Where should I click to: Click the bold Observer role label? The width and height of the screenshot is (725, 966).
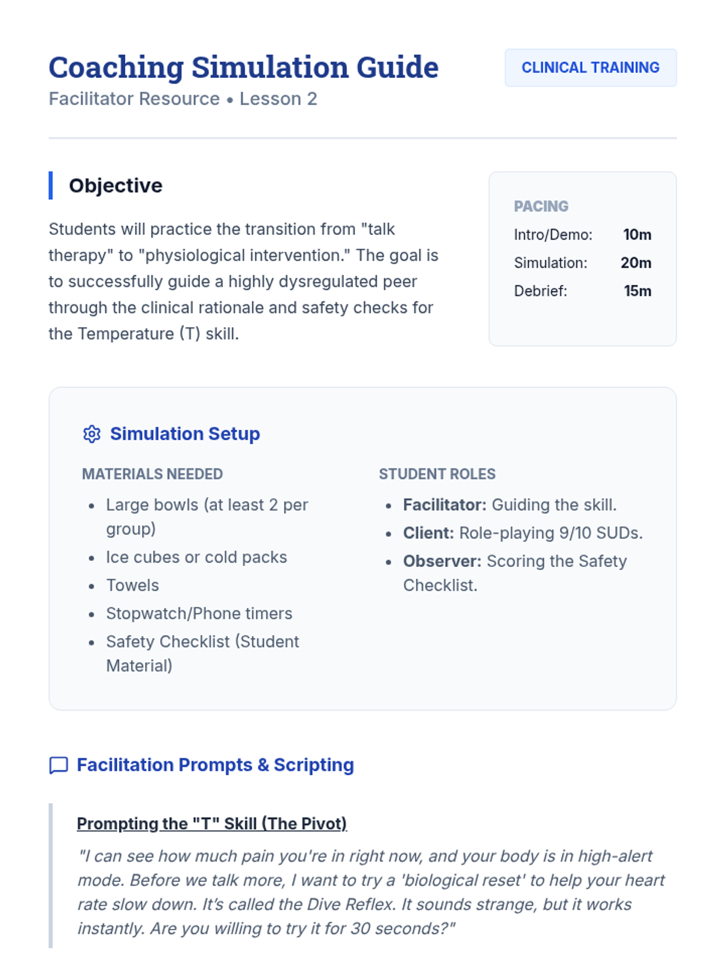click(x=442, y=561)
